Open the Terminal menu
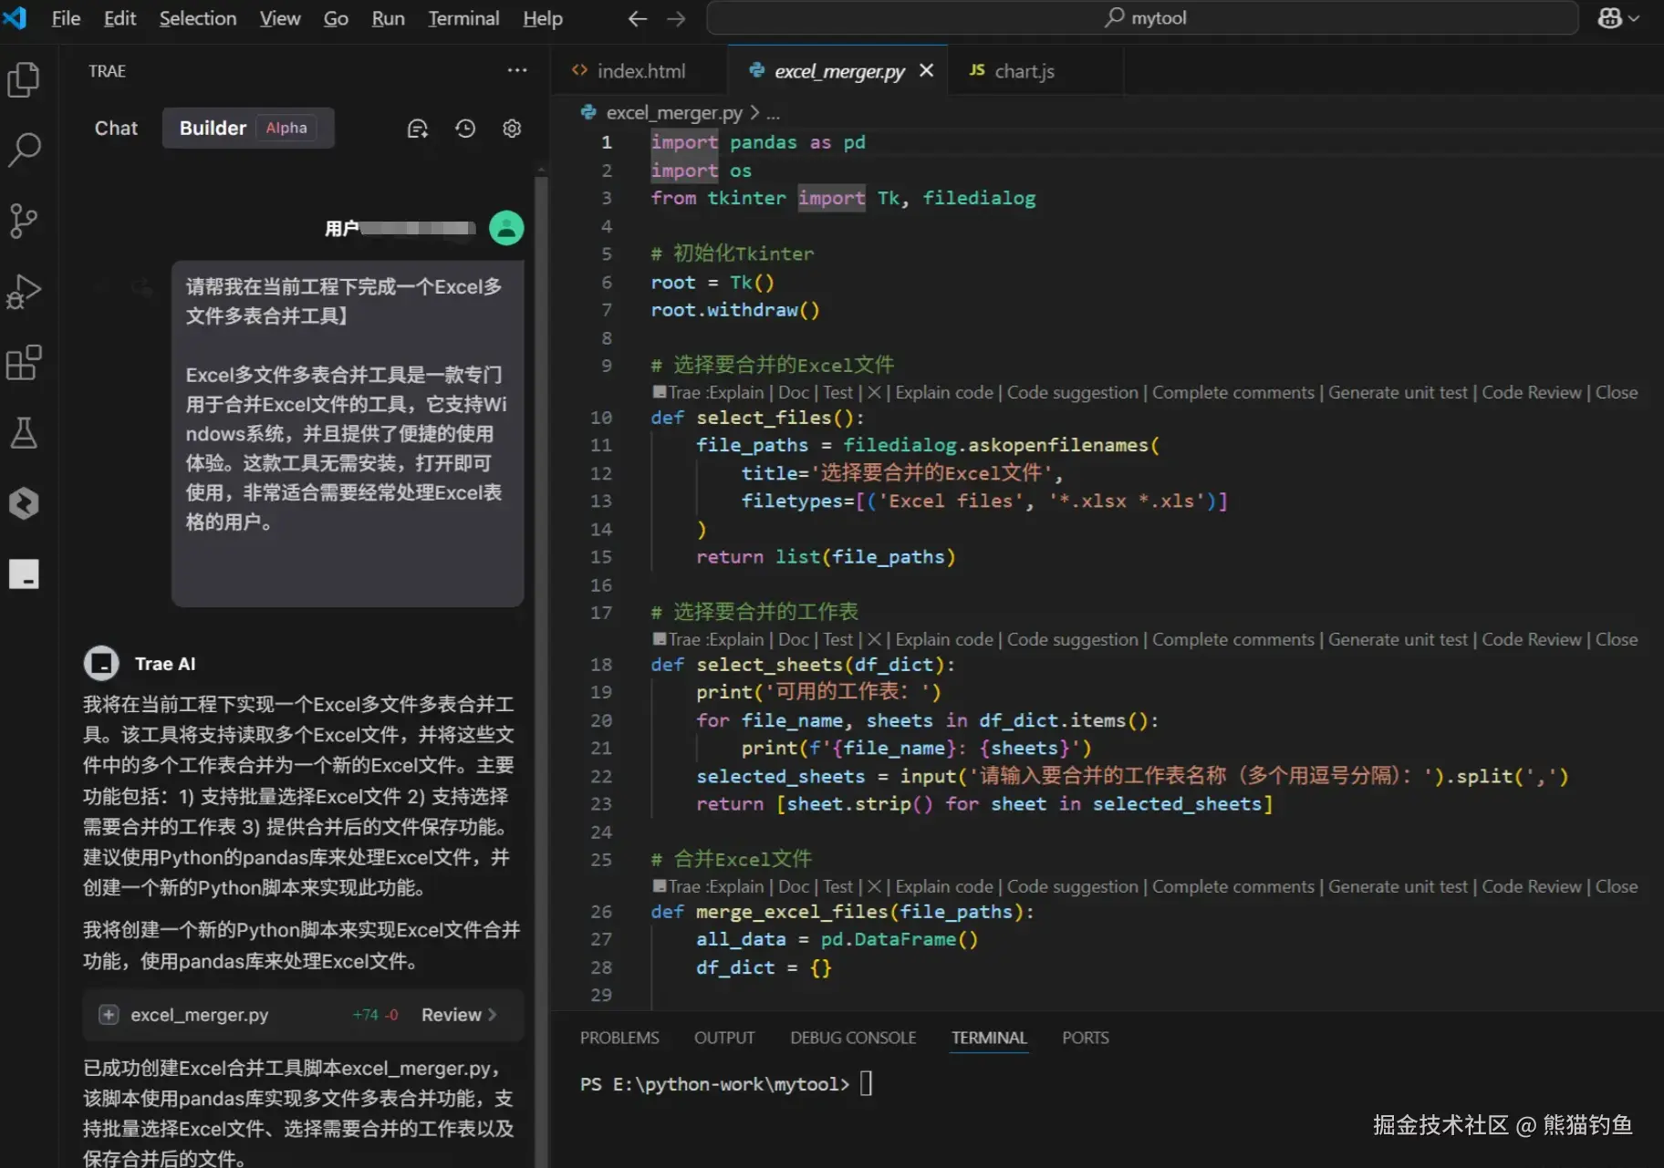The width and height of the screenshot is (1664, 1168). tap(463, 18)
